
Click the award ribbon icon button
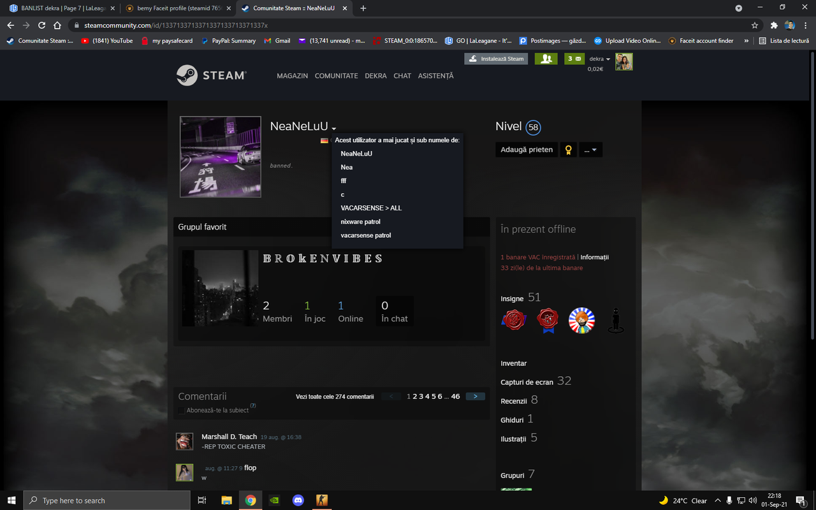(x=568, y=150)
